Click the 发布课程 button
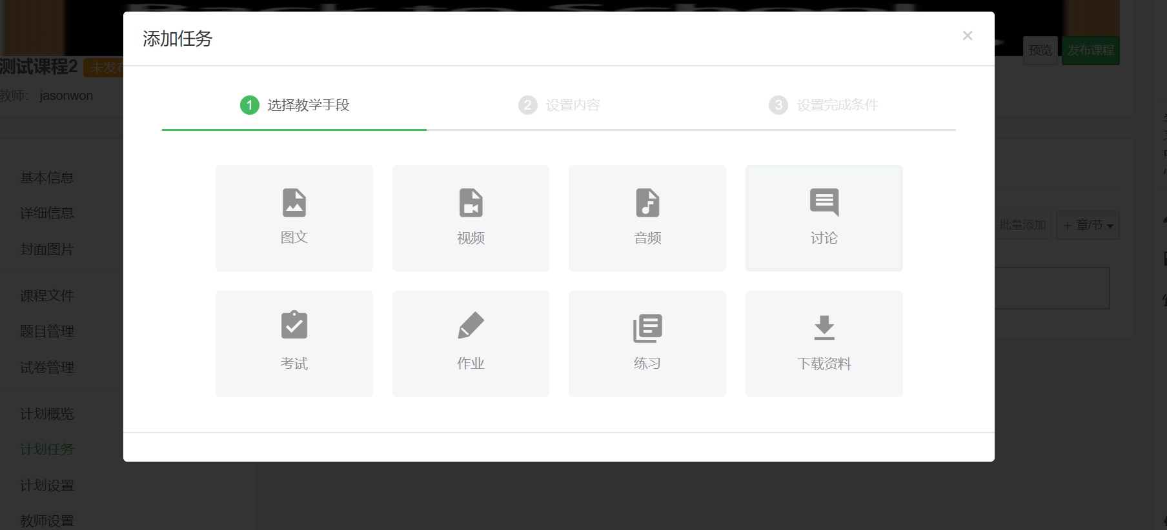 1091,50
